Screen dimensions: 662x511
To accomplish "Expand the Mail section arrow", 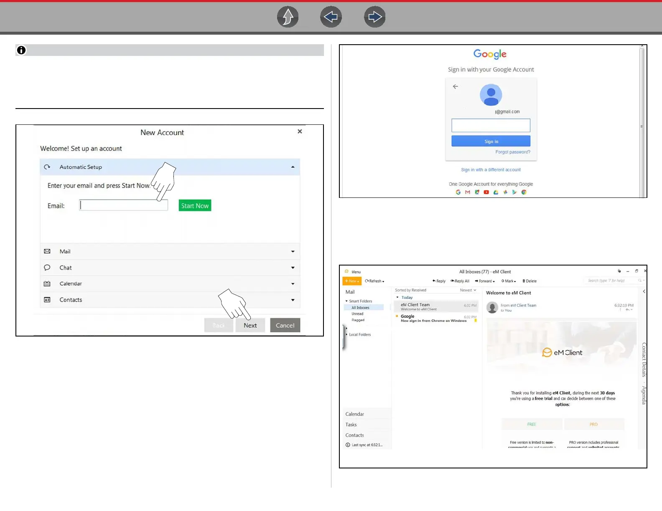I will click(293, 251).
